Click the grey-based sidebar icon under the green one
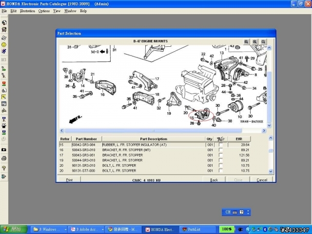Screen dimensions: 312x234 pyautogui.click(x=4, y=76)
